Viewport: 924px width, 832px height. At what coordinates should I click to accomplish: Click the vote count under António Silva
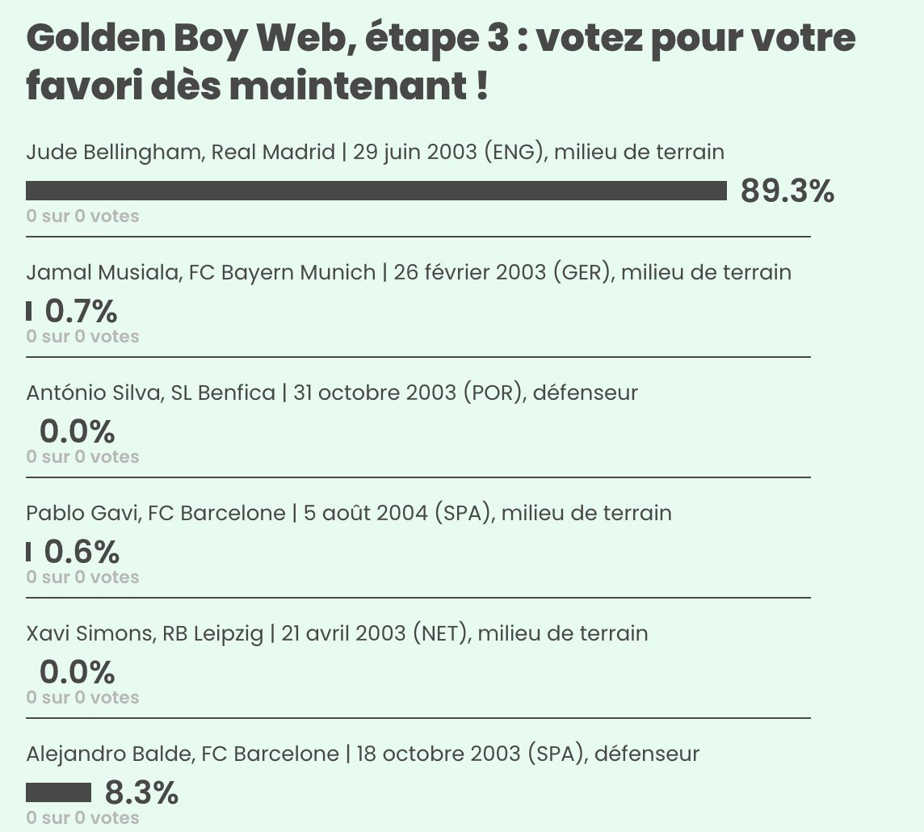tap(82, 456)
